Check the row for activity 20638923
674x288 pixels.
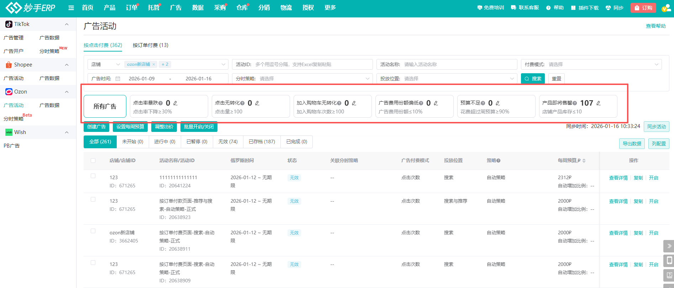[93, 199]
